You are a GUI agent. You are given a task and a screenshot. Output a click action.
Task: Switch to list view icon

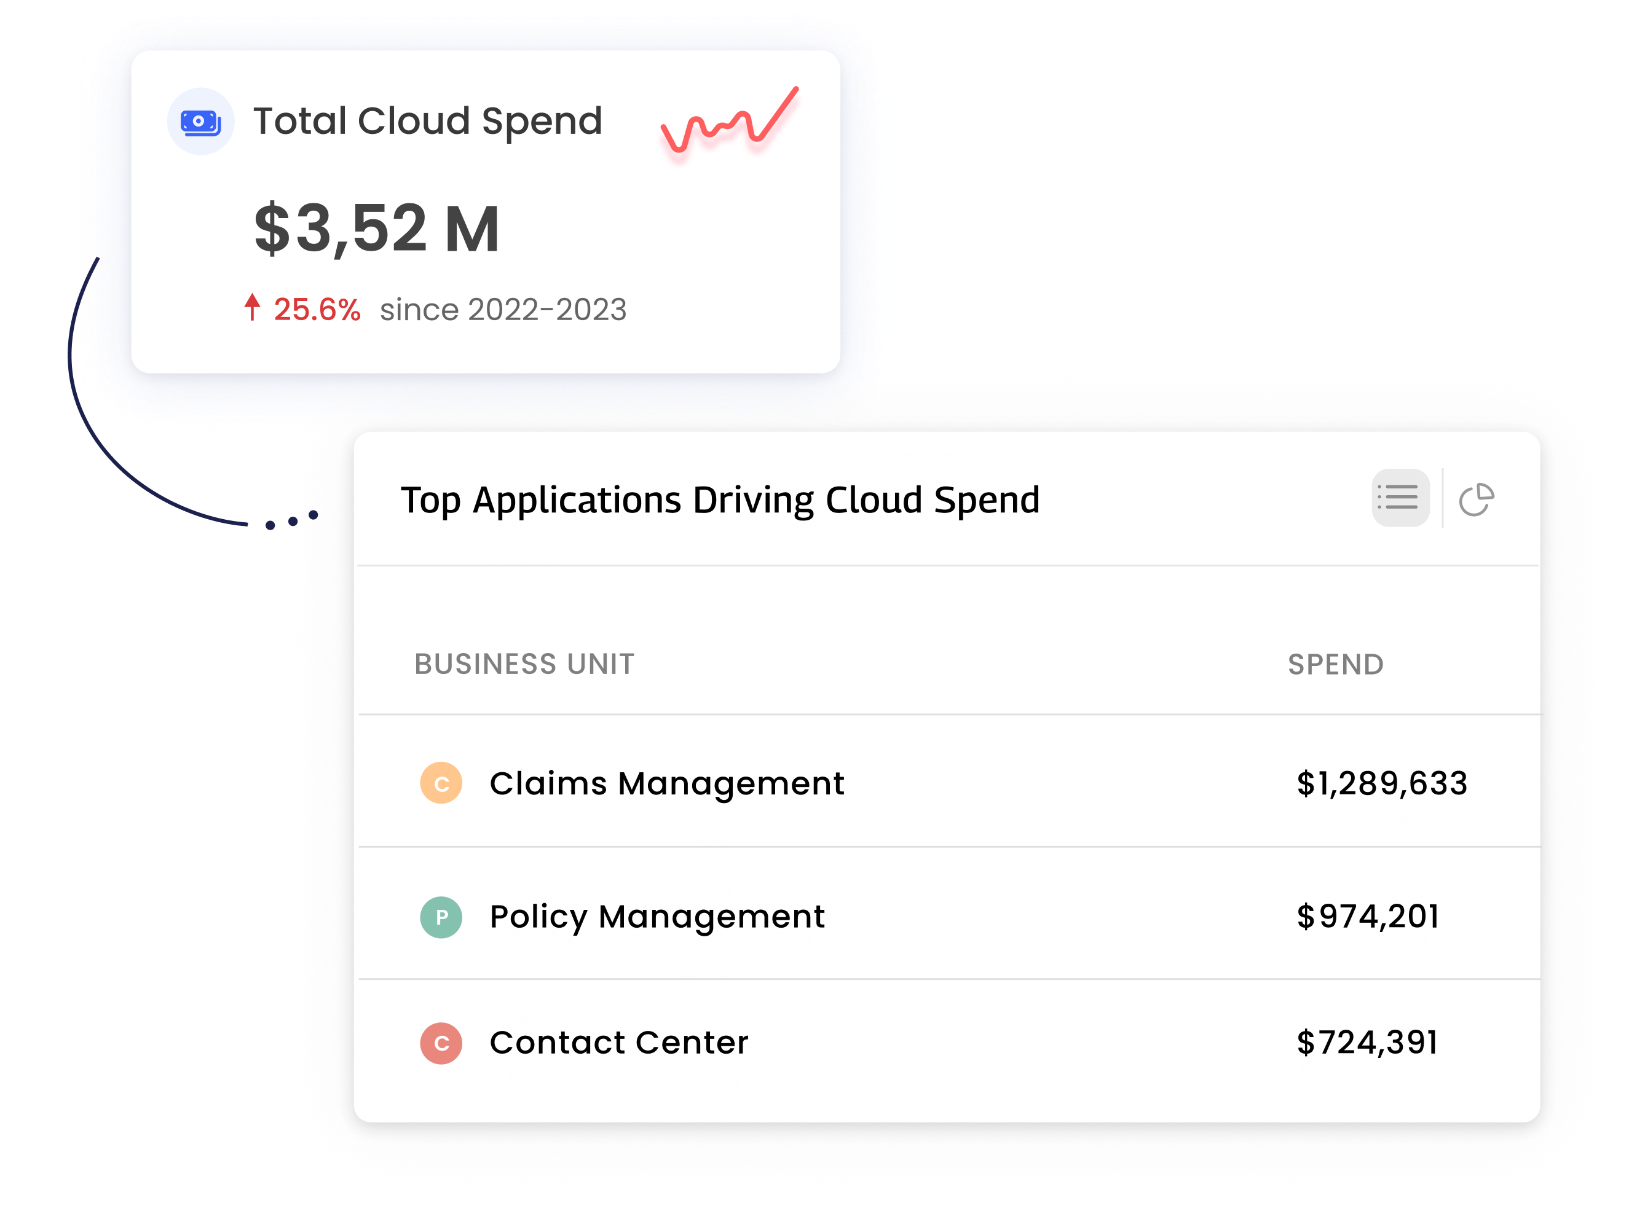click(x=1400, y=498)
